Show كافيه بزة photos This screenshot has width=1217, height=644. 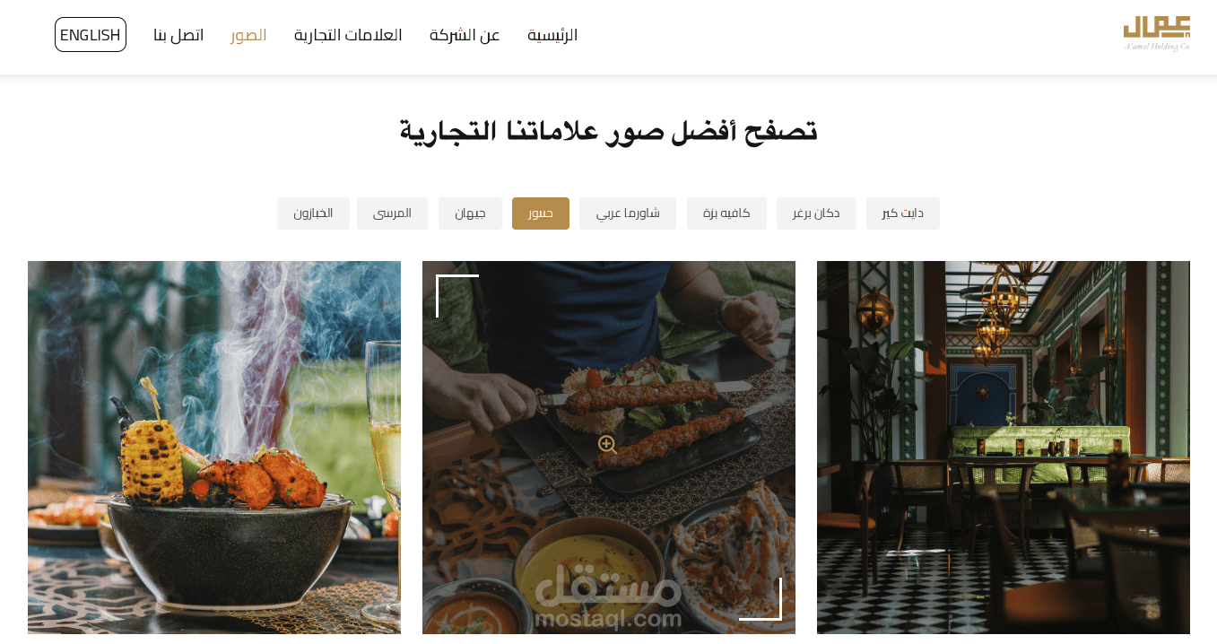726,213
